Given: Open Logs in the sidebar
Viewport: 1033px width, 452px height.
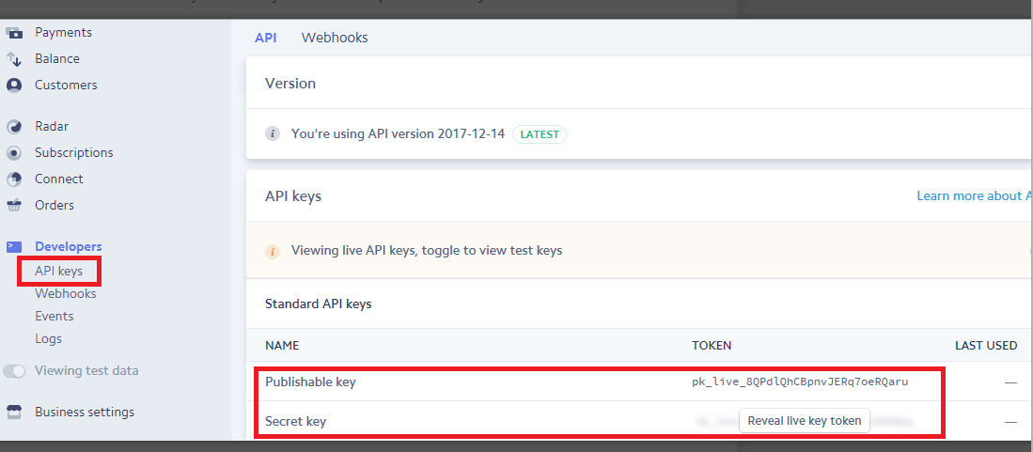Looking at the screenshot, I should [x=48, y=338].
